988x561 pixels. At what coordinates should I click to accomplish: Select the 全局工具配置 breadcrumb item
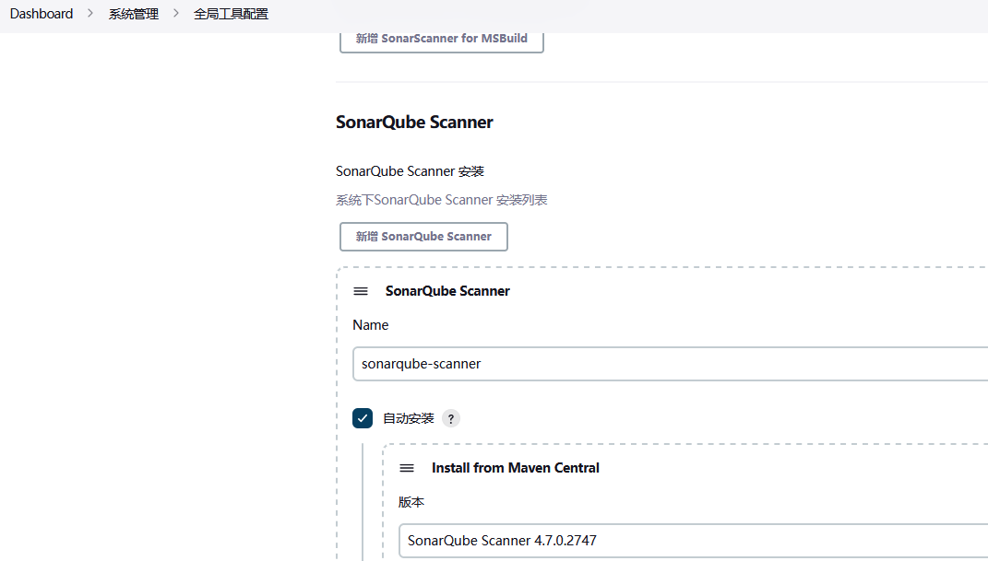pos(231,14)
